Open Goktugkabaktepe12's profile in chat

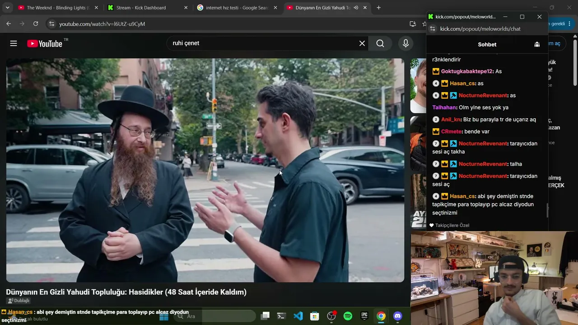[x=466, y=71]
